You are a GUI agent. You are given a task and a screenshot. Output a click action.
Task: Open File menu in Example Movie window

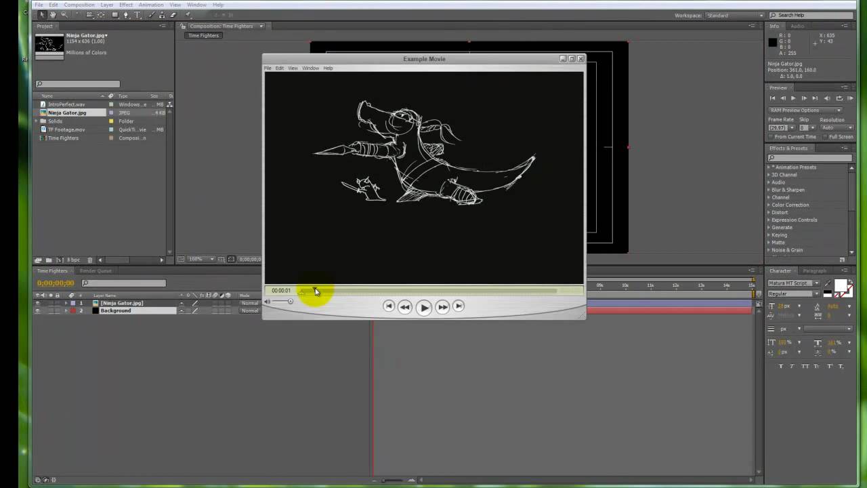[x=268, y=68]
